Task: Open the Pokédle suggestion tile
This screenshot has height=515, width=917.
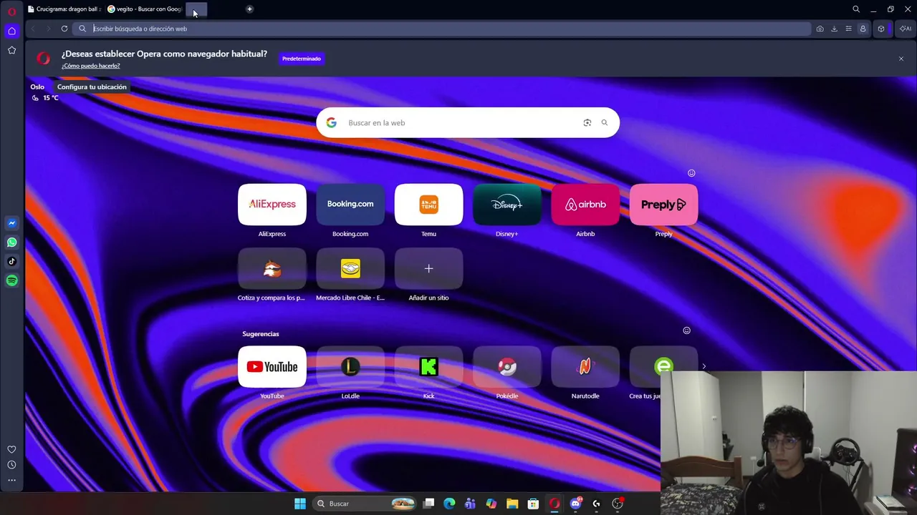Action: tap(507, 367)
